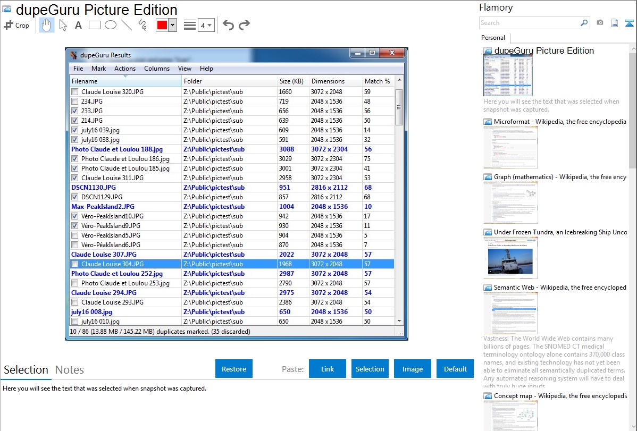The image size is (637, 431).
Task: Activate the hand pan tool
Action: (46, 25)
